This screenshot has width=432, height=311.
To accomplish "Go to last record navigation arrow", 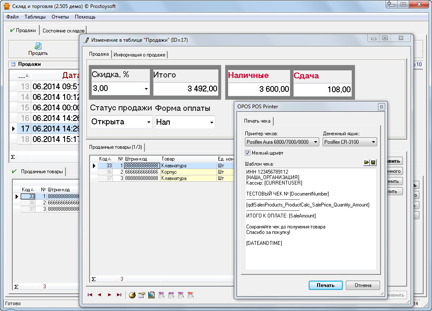I will pos(119,295).
